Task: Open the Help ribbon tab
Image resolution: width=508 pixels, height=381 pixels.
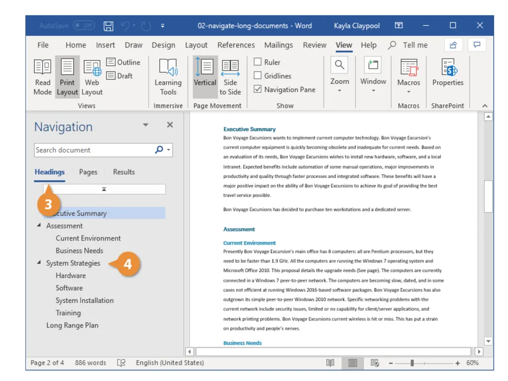Action: click(x=369, y=45)
